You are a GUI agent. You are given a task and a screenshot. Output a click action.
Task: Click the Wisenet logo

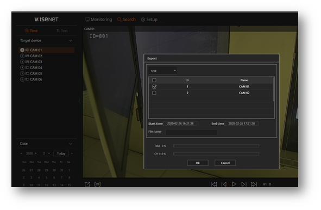click(x=46, y=20)
